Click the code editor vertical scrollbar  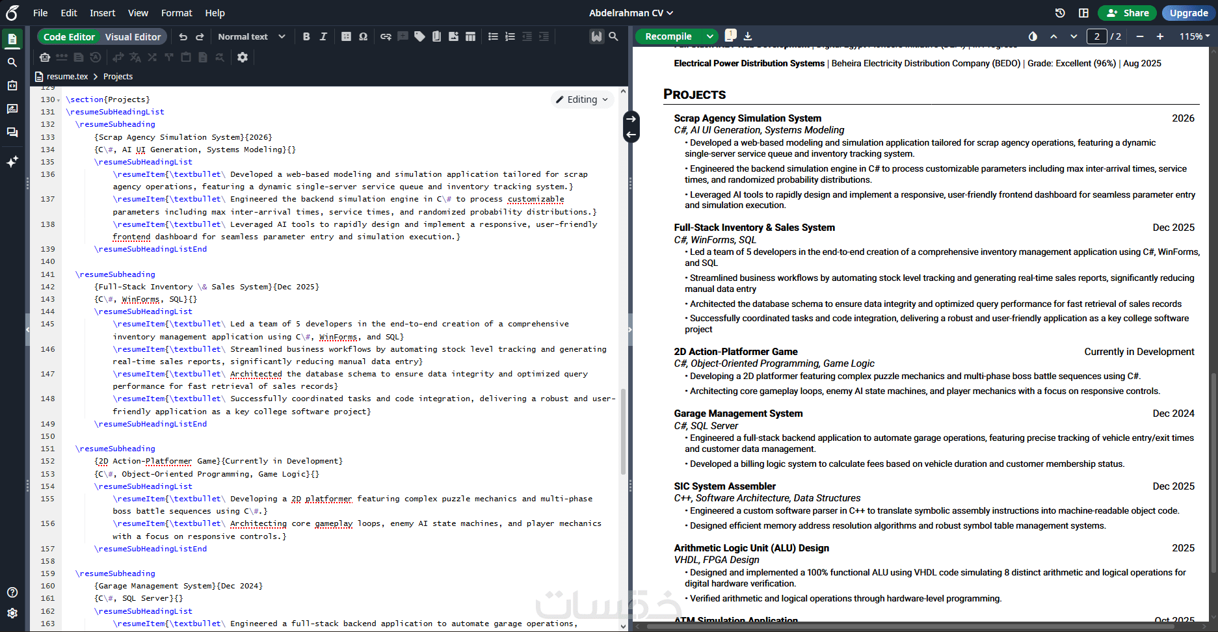[623, 432]
